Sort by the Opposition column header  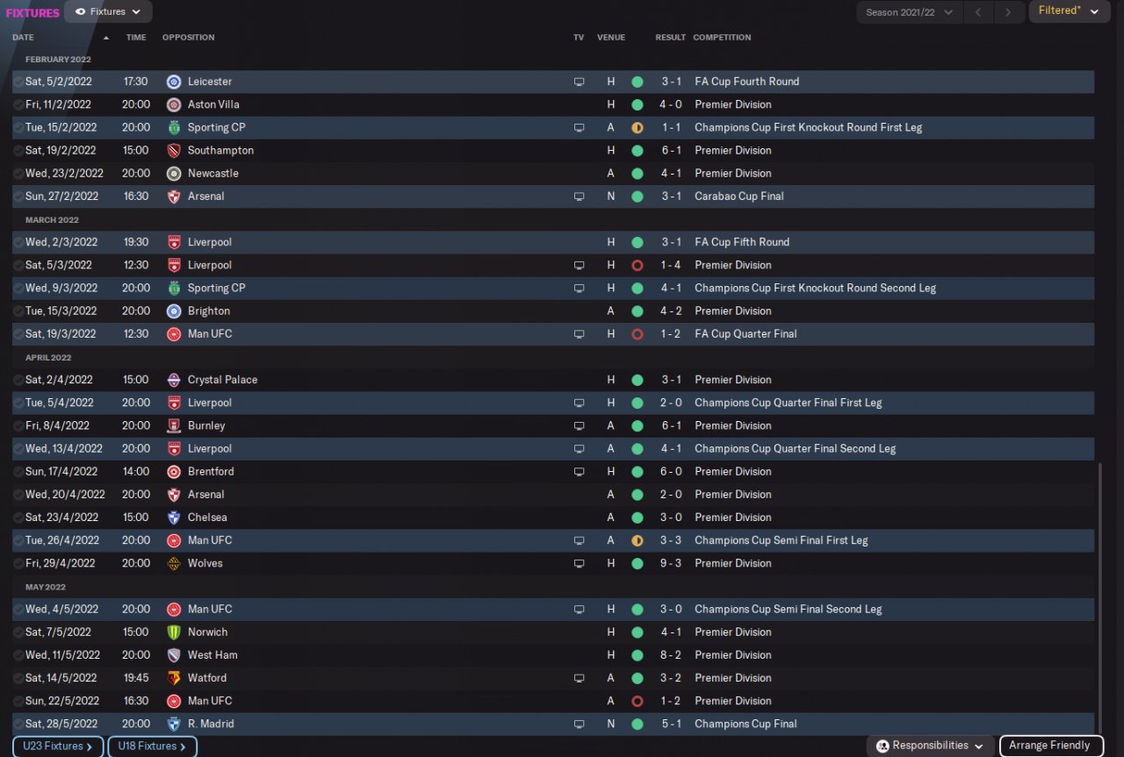pos(188,38)
